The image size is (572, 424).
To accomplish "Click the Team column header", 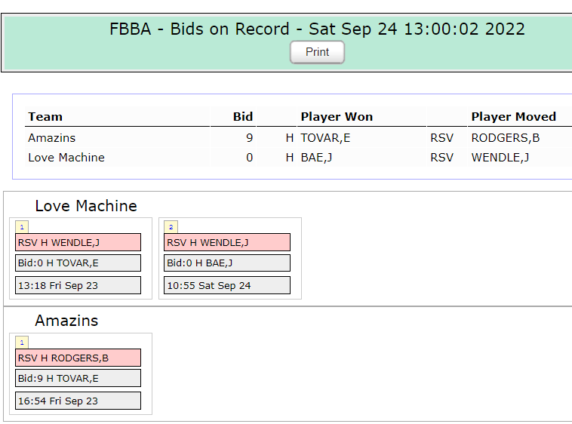I will [45, 116].
